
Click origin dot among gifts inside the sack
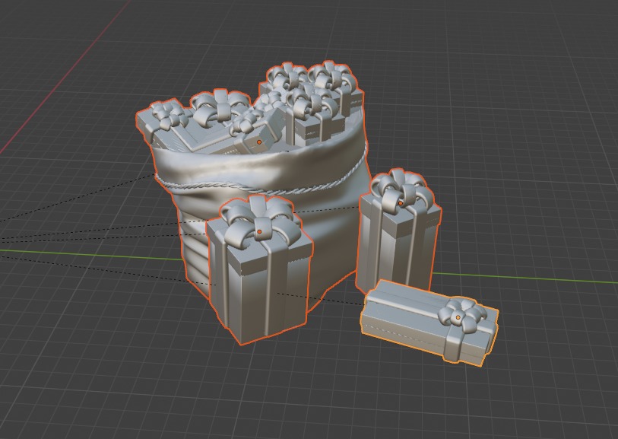[259, 142]
